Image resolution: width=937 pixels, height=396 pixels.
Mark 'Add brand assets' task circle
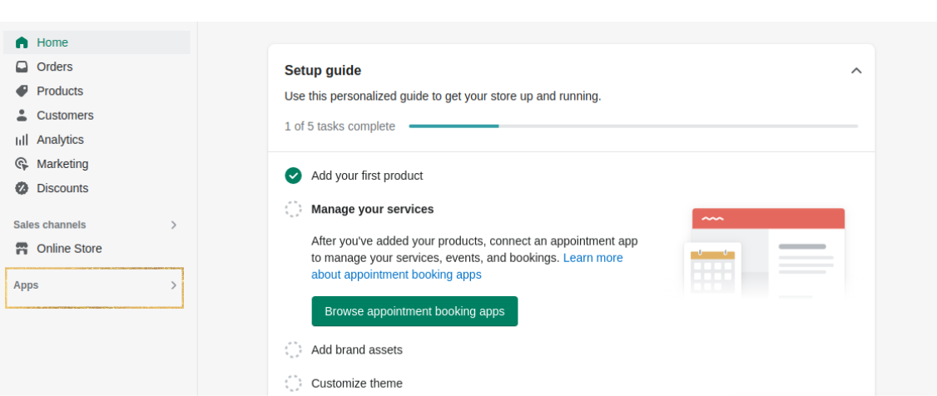click(x=293, y=349)
